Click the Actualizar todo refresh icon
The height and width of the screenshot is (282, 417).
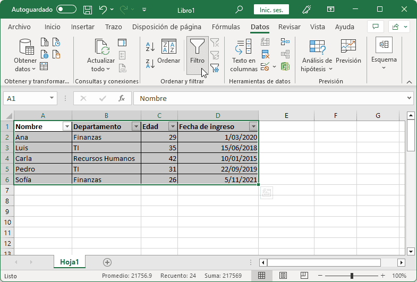(x=101, y=48)
